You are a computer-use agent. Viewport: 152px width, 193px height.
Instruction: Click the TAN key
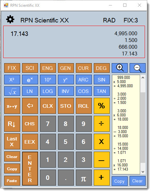pyautogui.click(x=102, y=91)
